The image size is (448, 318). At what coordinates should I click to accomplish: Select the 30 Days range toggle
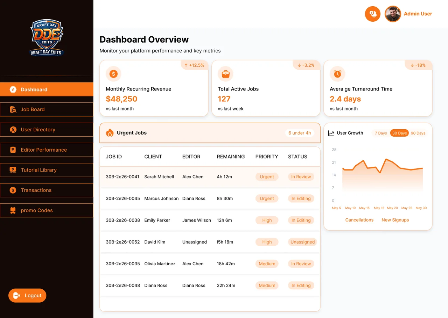(x=399, y=133)
